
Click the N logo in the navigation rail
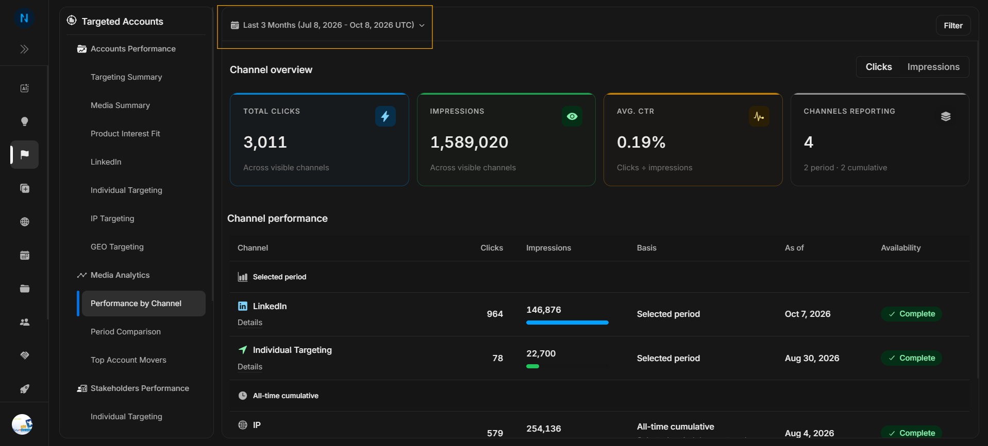tap(24, 19)
